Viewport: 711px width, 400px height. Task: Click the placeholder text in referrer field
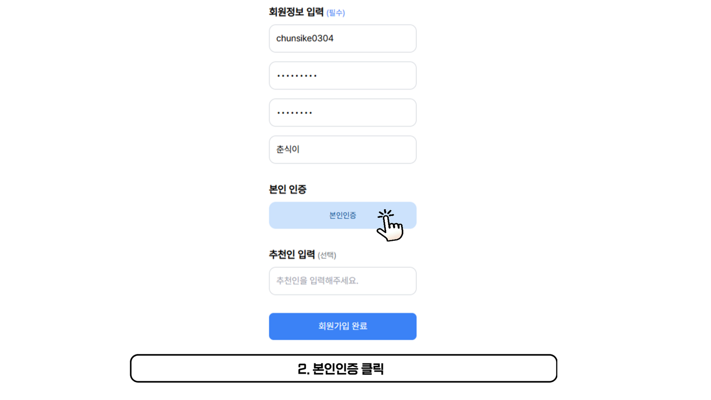click(x=317, y=281)
